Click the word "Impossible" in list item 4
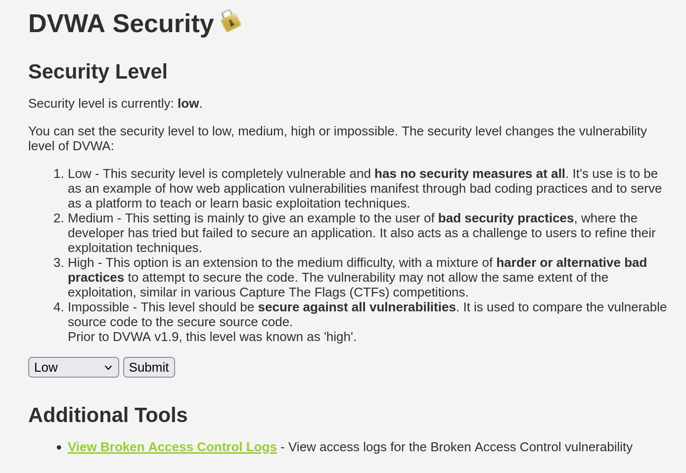The width and height of the screenshot is (686, 473). (98, 307)
